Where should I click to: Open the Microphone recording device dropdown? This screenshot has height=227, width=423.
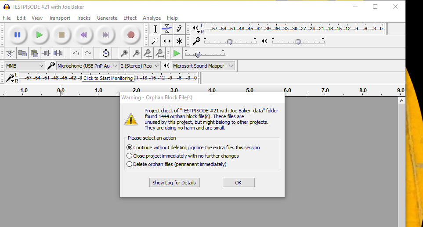87,66
